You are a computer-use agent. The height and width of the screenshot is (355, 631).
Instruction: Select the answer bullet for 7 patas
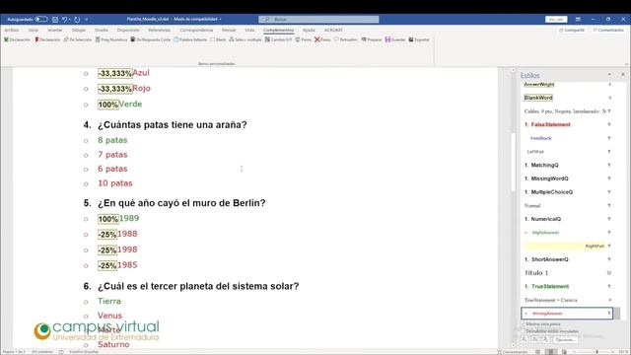pos(86,155)
